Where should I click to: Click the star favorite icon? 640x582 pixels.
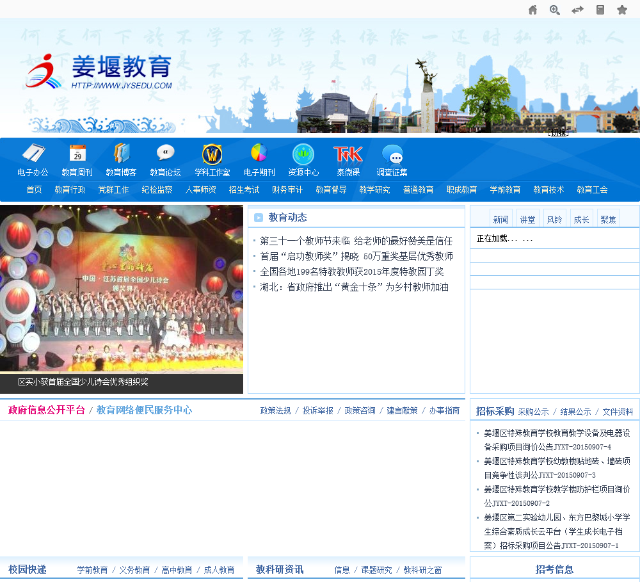click(x=622, y=10)
